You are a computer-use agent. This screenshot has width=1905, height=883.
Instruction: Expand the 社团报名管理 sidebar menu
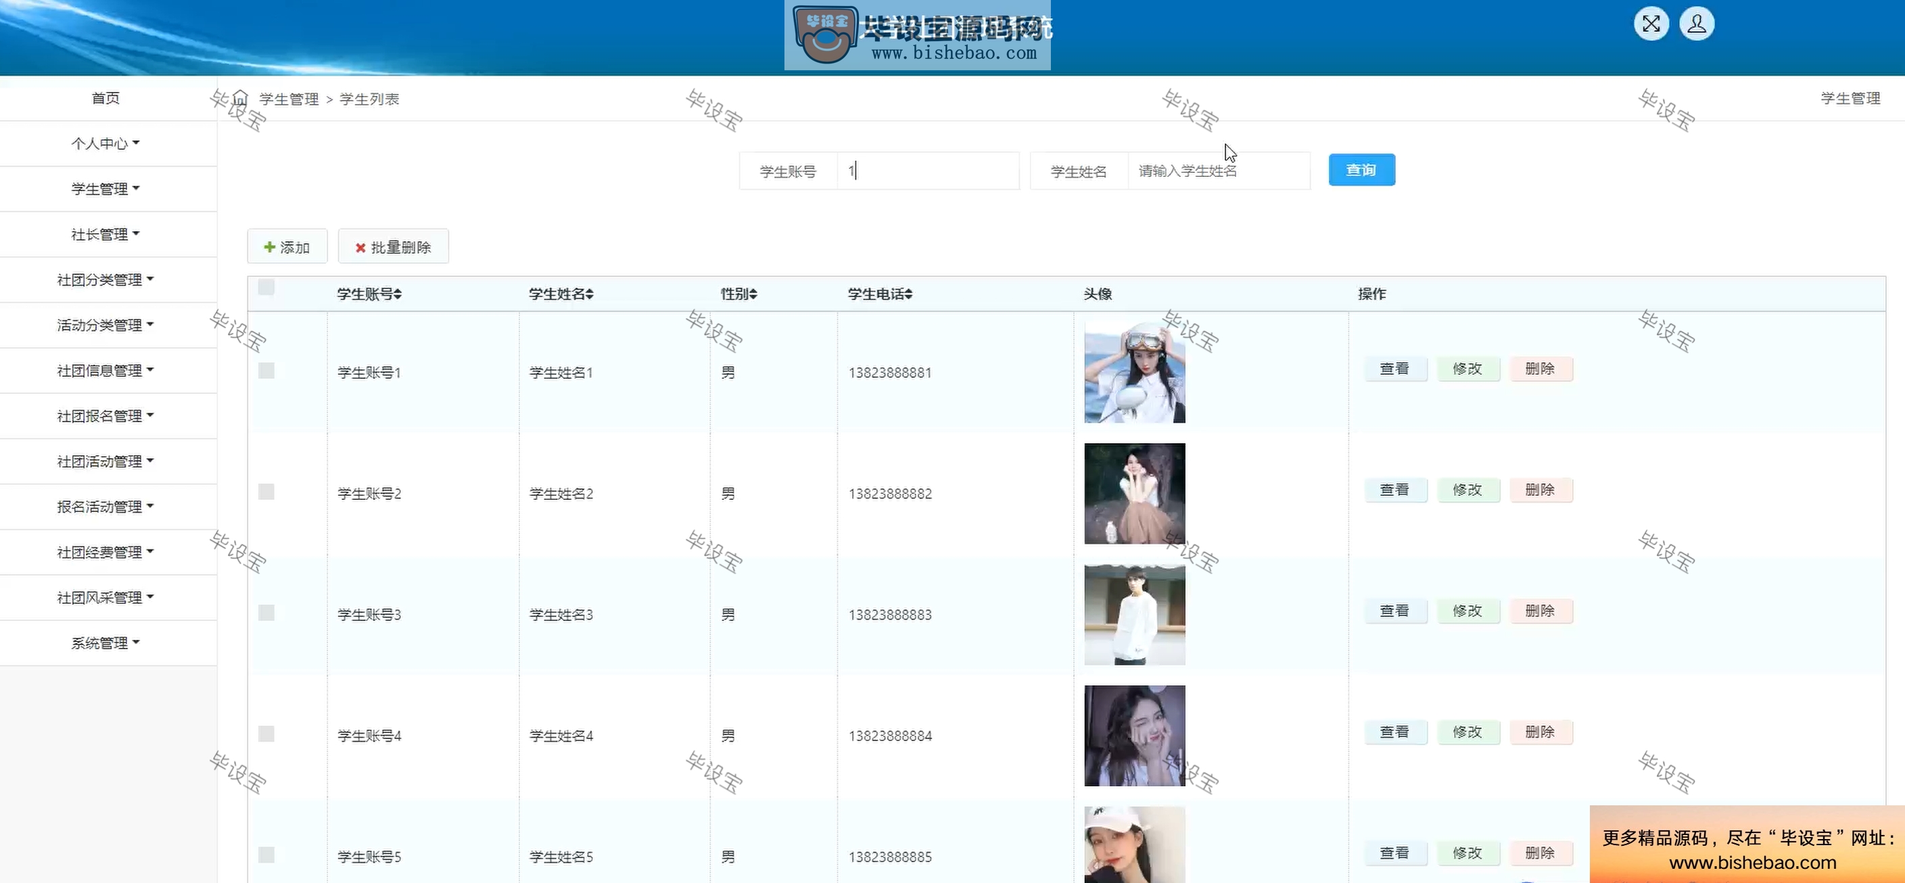[108, 416]
